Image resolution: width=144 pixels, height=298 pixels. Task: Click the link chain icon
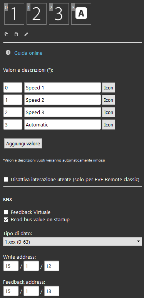click(26, 34)
